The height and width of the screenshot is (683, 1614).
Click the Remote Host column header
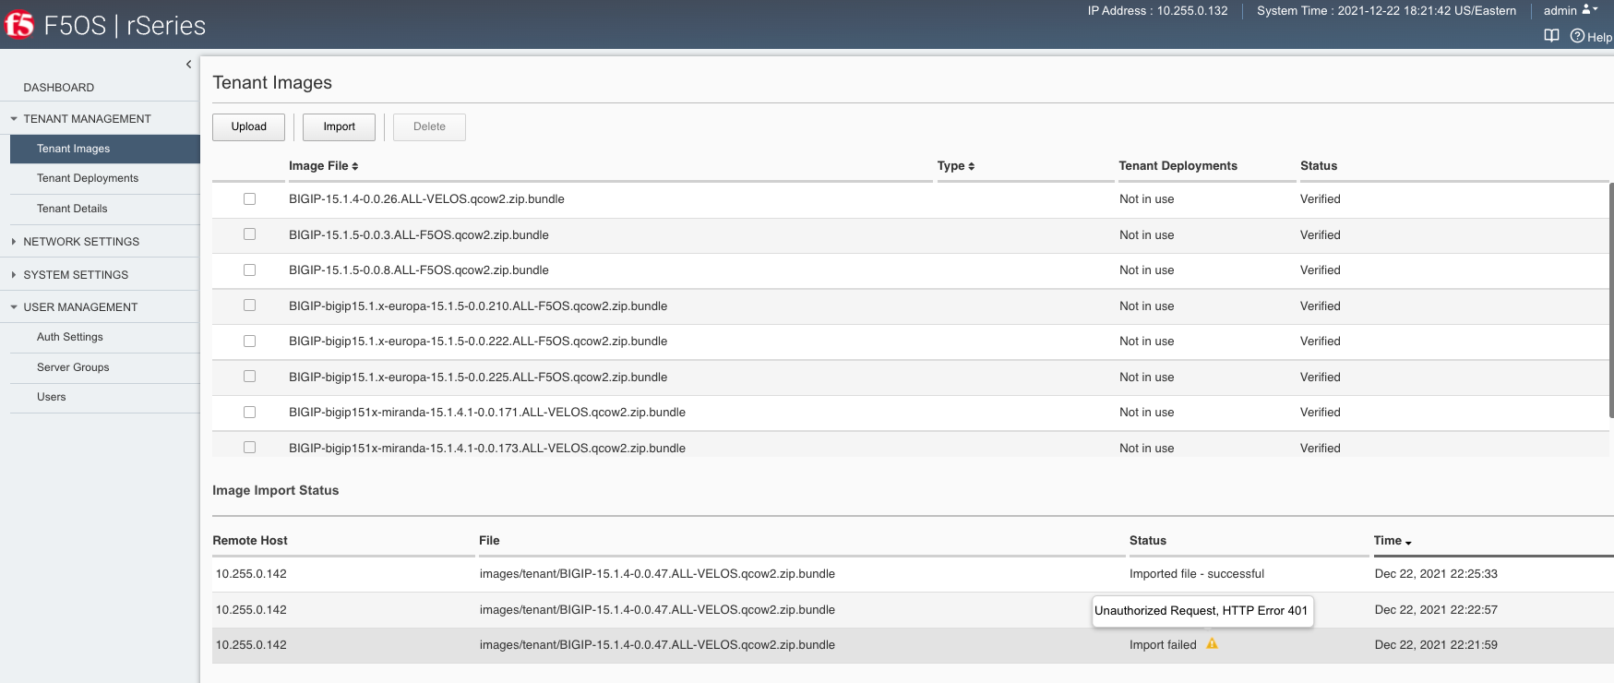point(250,541)
